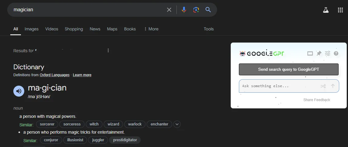The width and height of the screenshot is (348, 147).
Task: Select the illusionist synonym chip
Action: pyautogui.click(x=75, y=140)
